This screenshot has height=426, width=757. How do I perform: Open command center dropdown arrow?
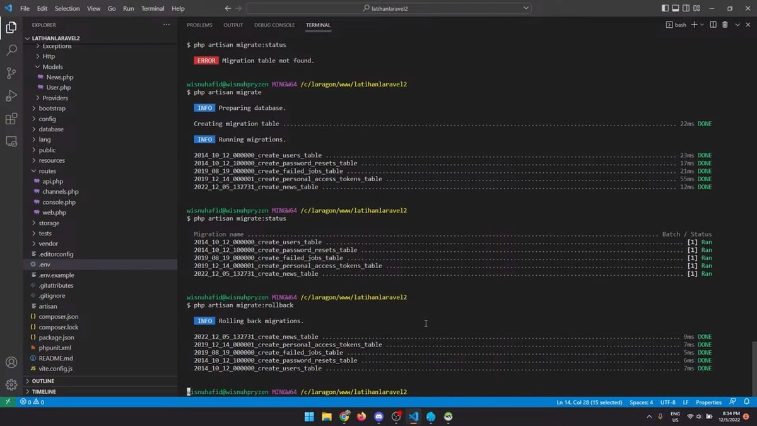[x=526, y=8]
